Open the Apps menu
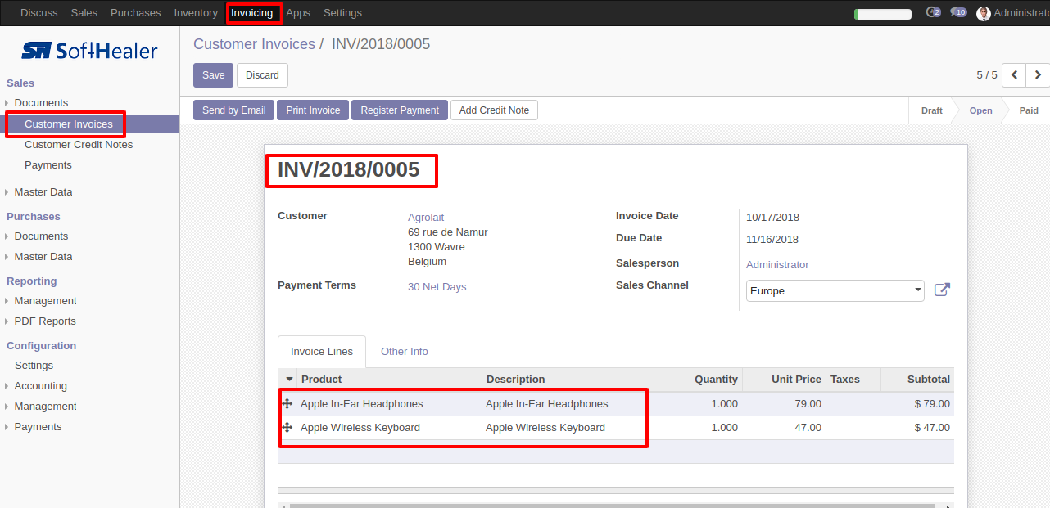The height and width of the screenshot is (508, 1050). pos(298,13)
